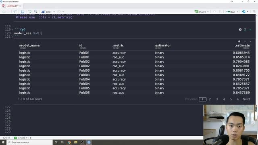Click cursor position 120:15 indicator

click(6, 138)
